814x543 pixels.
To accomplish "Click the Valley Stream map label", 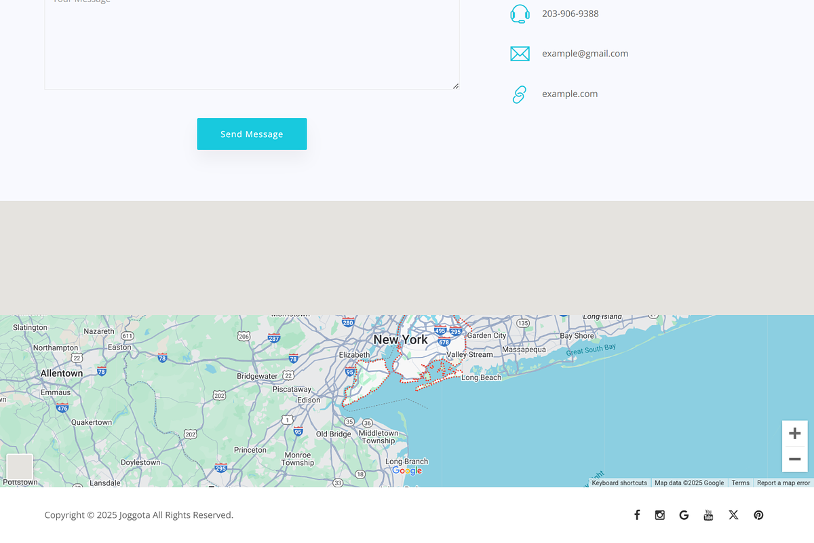I will click(469, 354).
